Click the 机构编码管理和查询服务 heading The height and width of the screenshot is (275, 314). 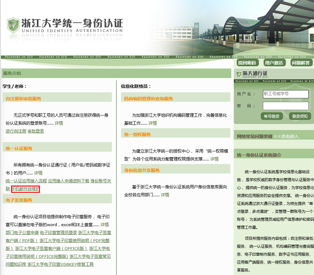pos(149,99)
